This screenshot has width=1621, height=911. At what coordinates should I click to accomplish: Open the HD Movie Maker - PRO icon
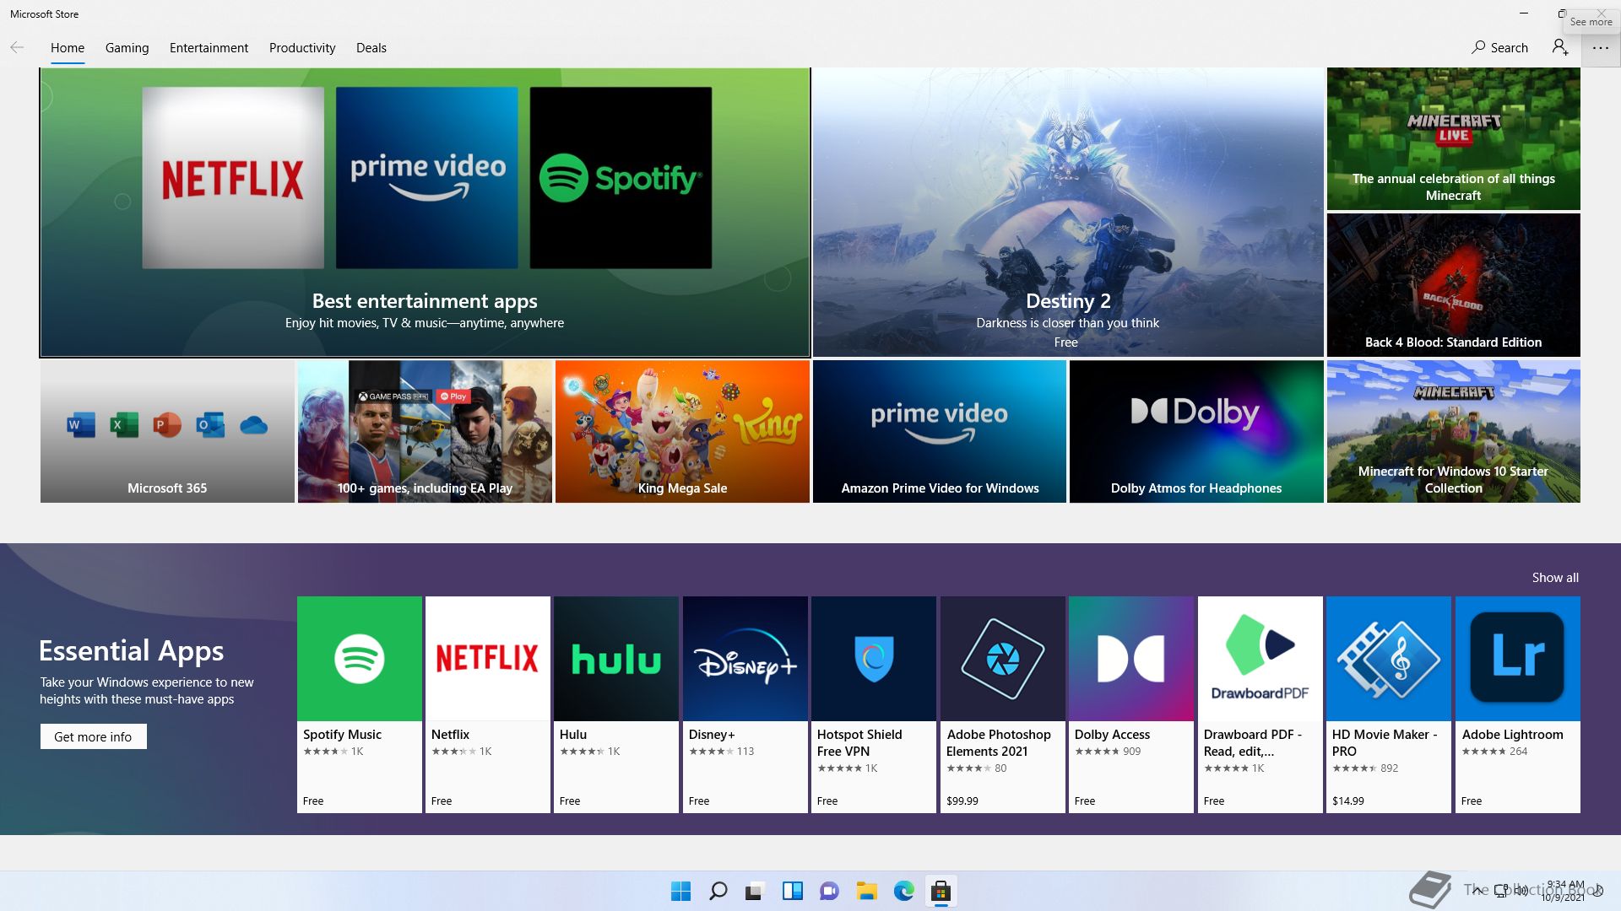coord(1389,659)
